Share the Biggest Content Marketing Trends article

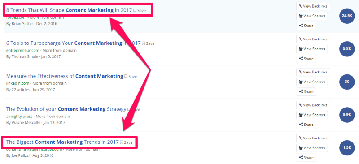point(306,158)
